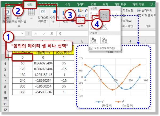Open the Illustrations (일러스트레이션) dropdown

point(43,16)
